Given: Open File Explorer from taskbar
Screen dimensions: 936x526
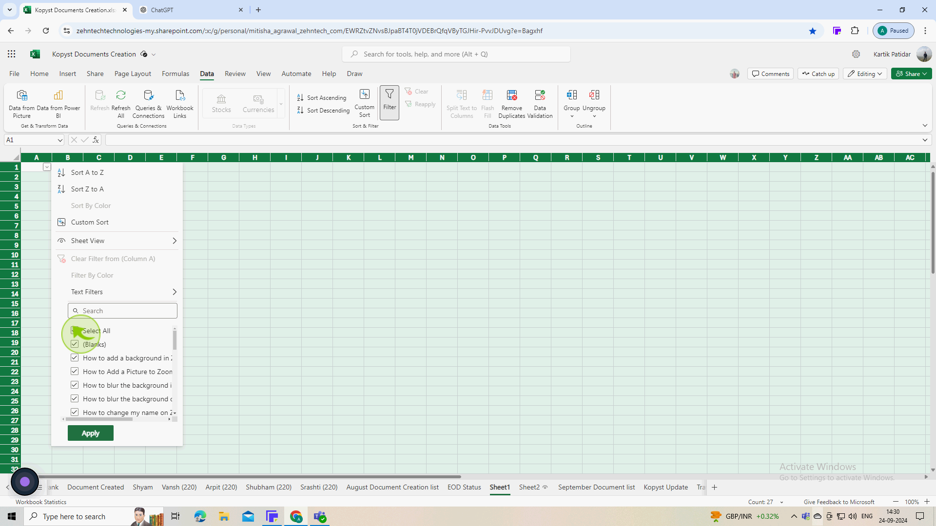Looking at the screenshot, I should 224,516.
